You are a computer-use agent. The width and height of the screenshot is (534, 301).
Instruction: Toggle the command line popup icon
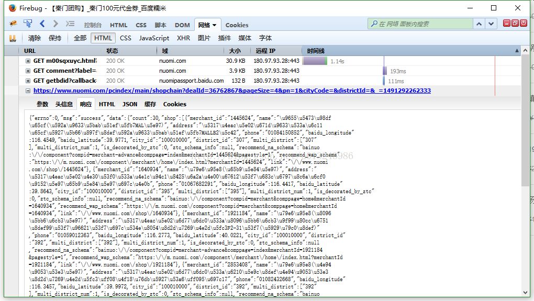(70, 24)
